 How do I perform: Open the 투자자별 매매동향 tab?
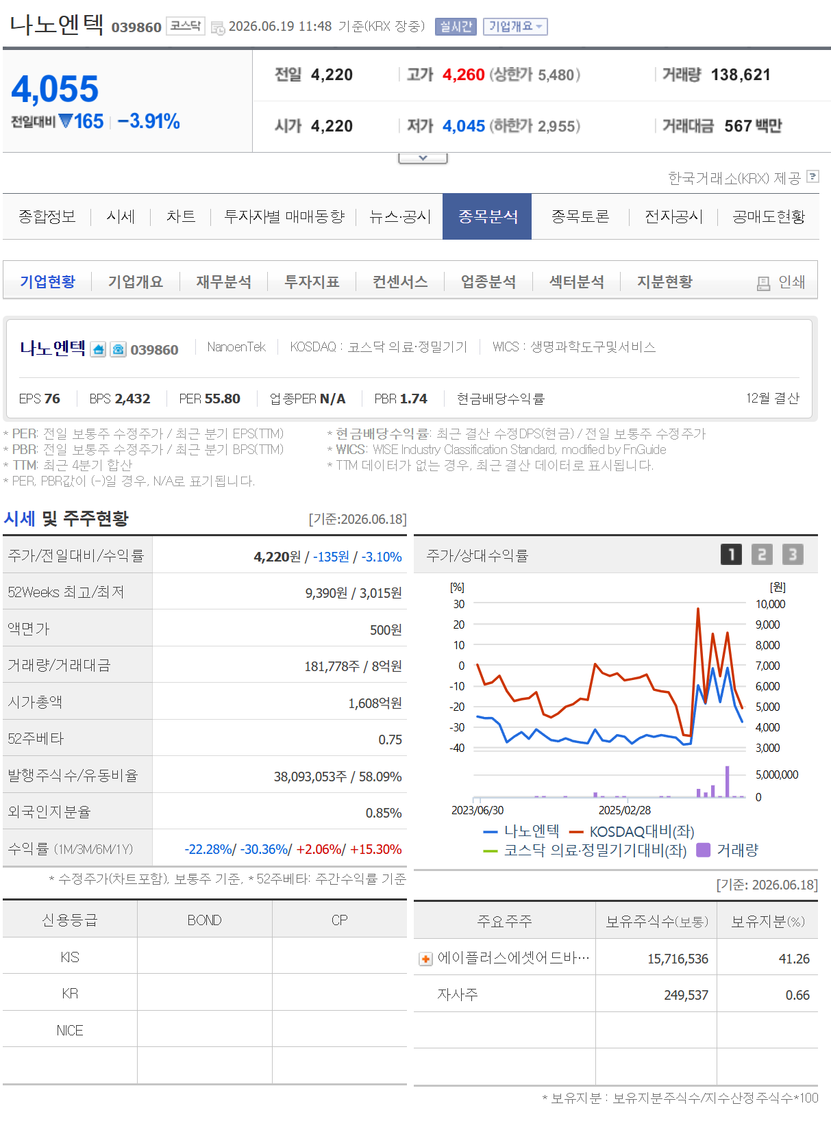pyautogui.click(x=284, y=216)
